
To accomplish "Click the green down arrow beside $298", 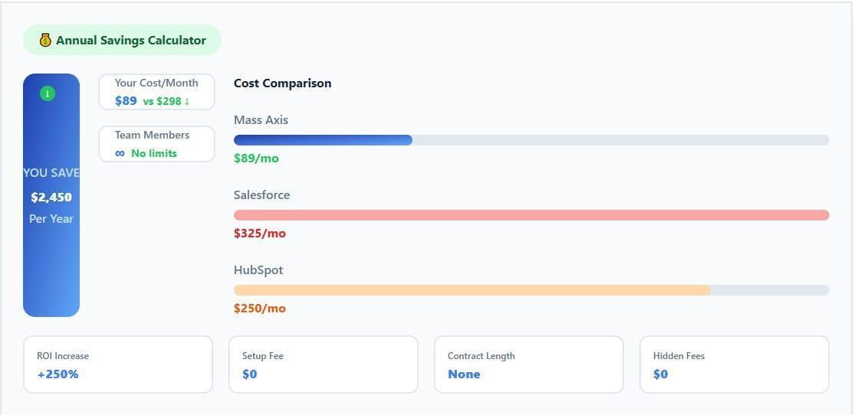I will click(x=187, y=101).
